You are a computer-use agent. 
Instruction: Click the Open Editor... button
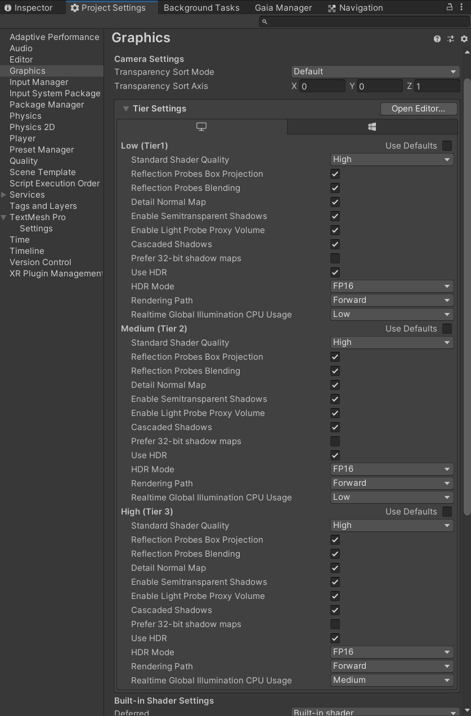(x=419, y=108)
